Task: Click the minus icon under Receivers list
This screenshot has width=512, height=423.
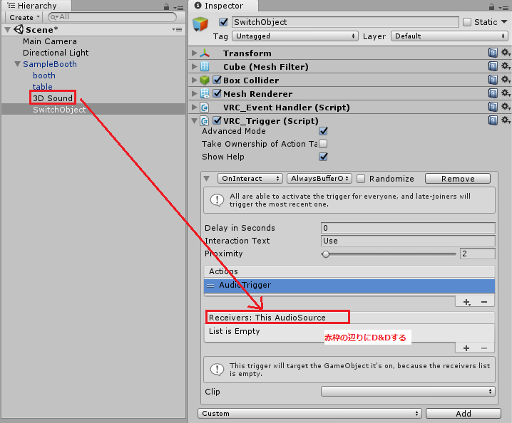Action: [483, 348]
